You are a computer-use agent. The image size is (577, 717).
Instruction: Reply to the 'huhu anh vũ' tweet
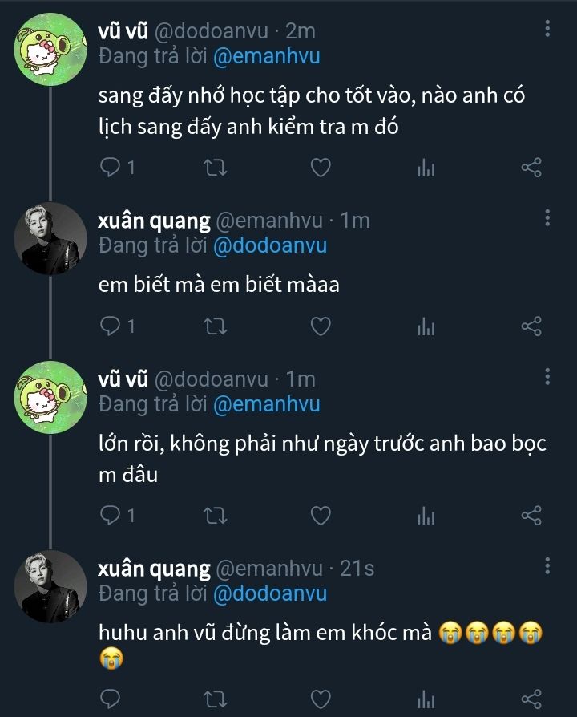pos(111,698)
